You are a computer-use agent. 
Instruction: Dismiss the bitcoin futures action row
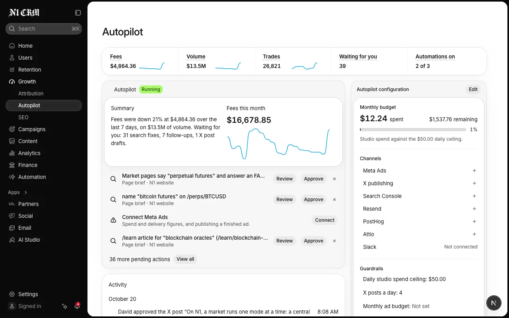tap(334, 200)
